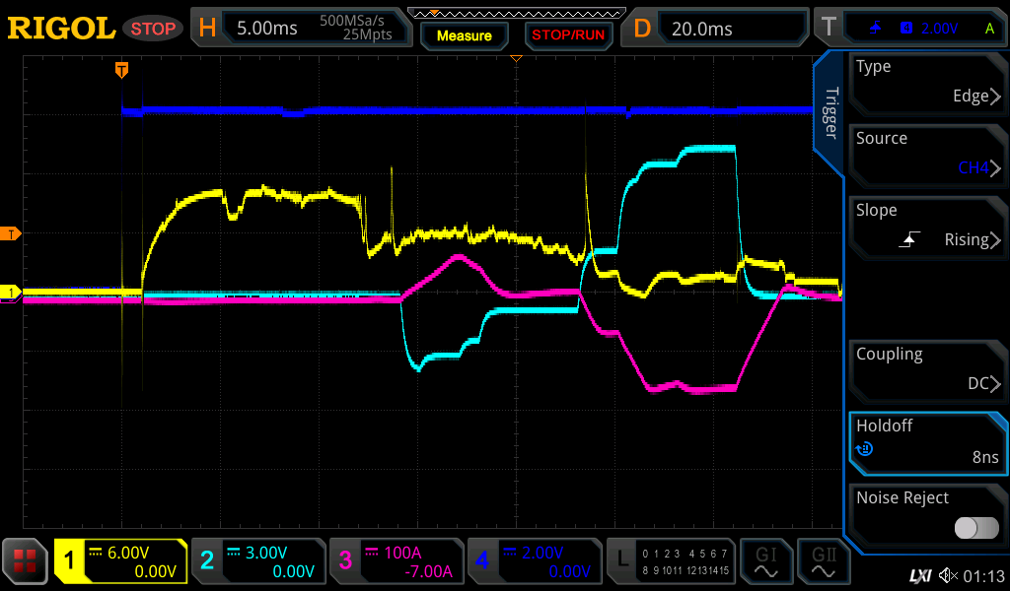This screenshot has height=591, width=1010.
Task: Open the GI signal generator settings
Action: tap(765, 561)
